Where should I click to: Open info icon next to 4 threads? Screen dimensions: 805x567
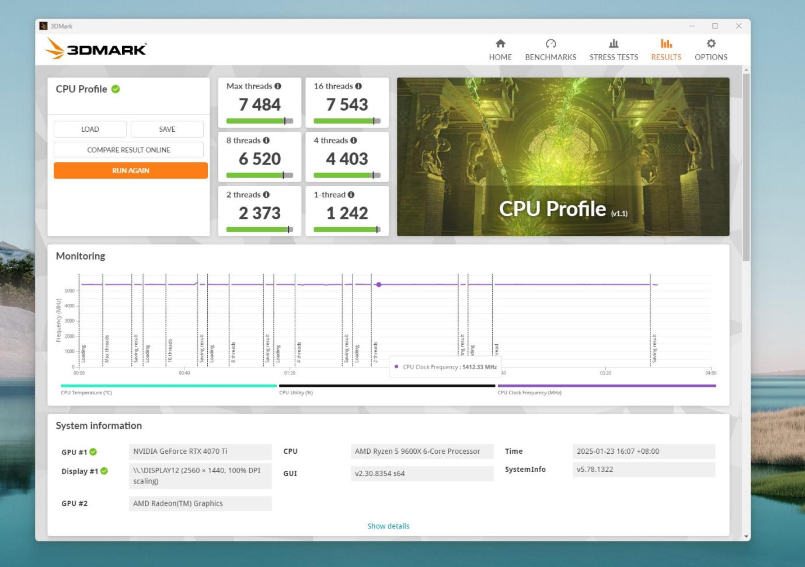(354, 140)
